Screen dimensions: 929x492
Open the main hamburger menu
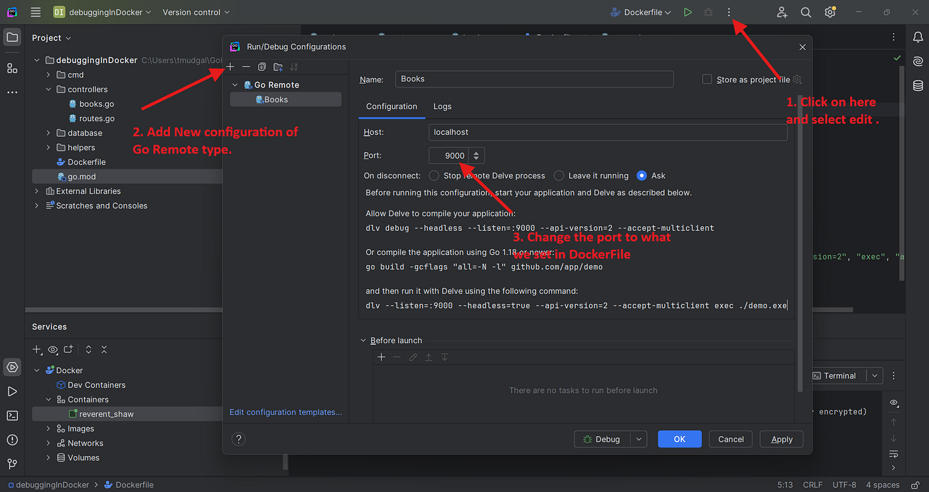click(36, 12)
